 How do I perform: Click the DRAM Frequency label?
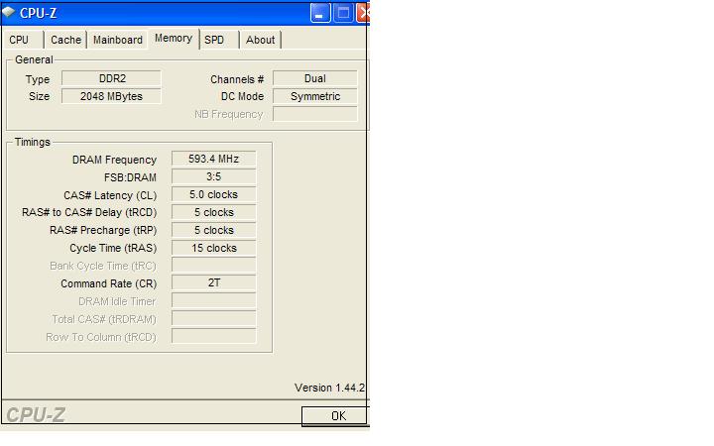tap(114, 160)
